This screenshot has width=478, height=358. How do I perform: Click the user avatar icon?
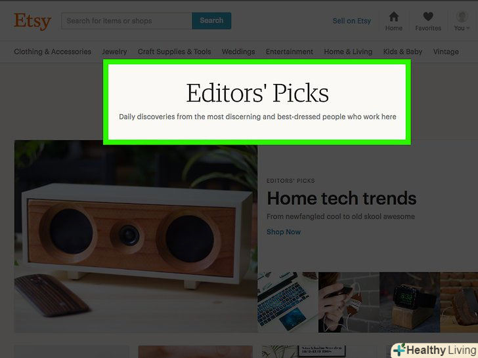pyautogui.click(x=462, y=16)
